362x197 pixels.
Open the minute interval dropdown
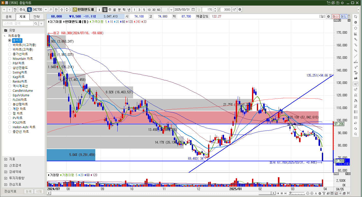coord(171,10)
